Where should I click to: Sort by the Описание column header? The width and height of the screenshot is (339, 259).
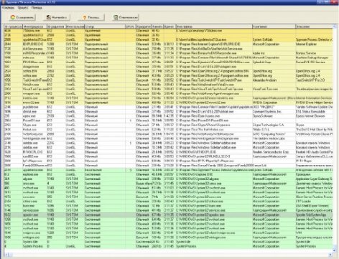coord(314,27)
